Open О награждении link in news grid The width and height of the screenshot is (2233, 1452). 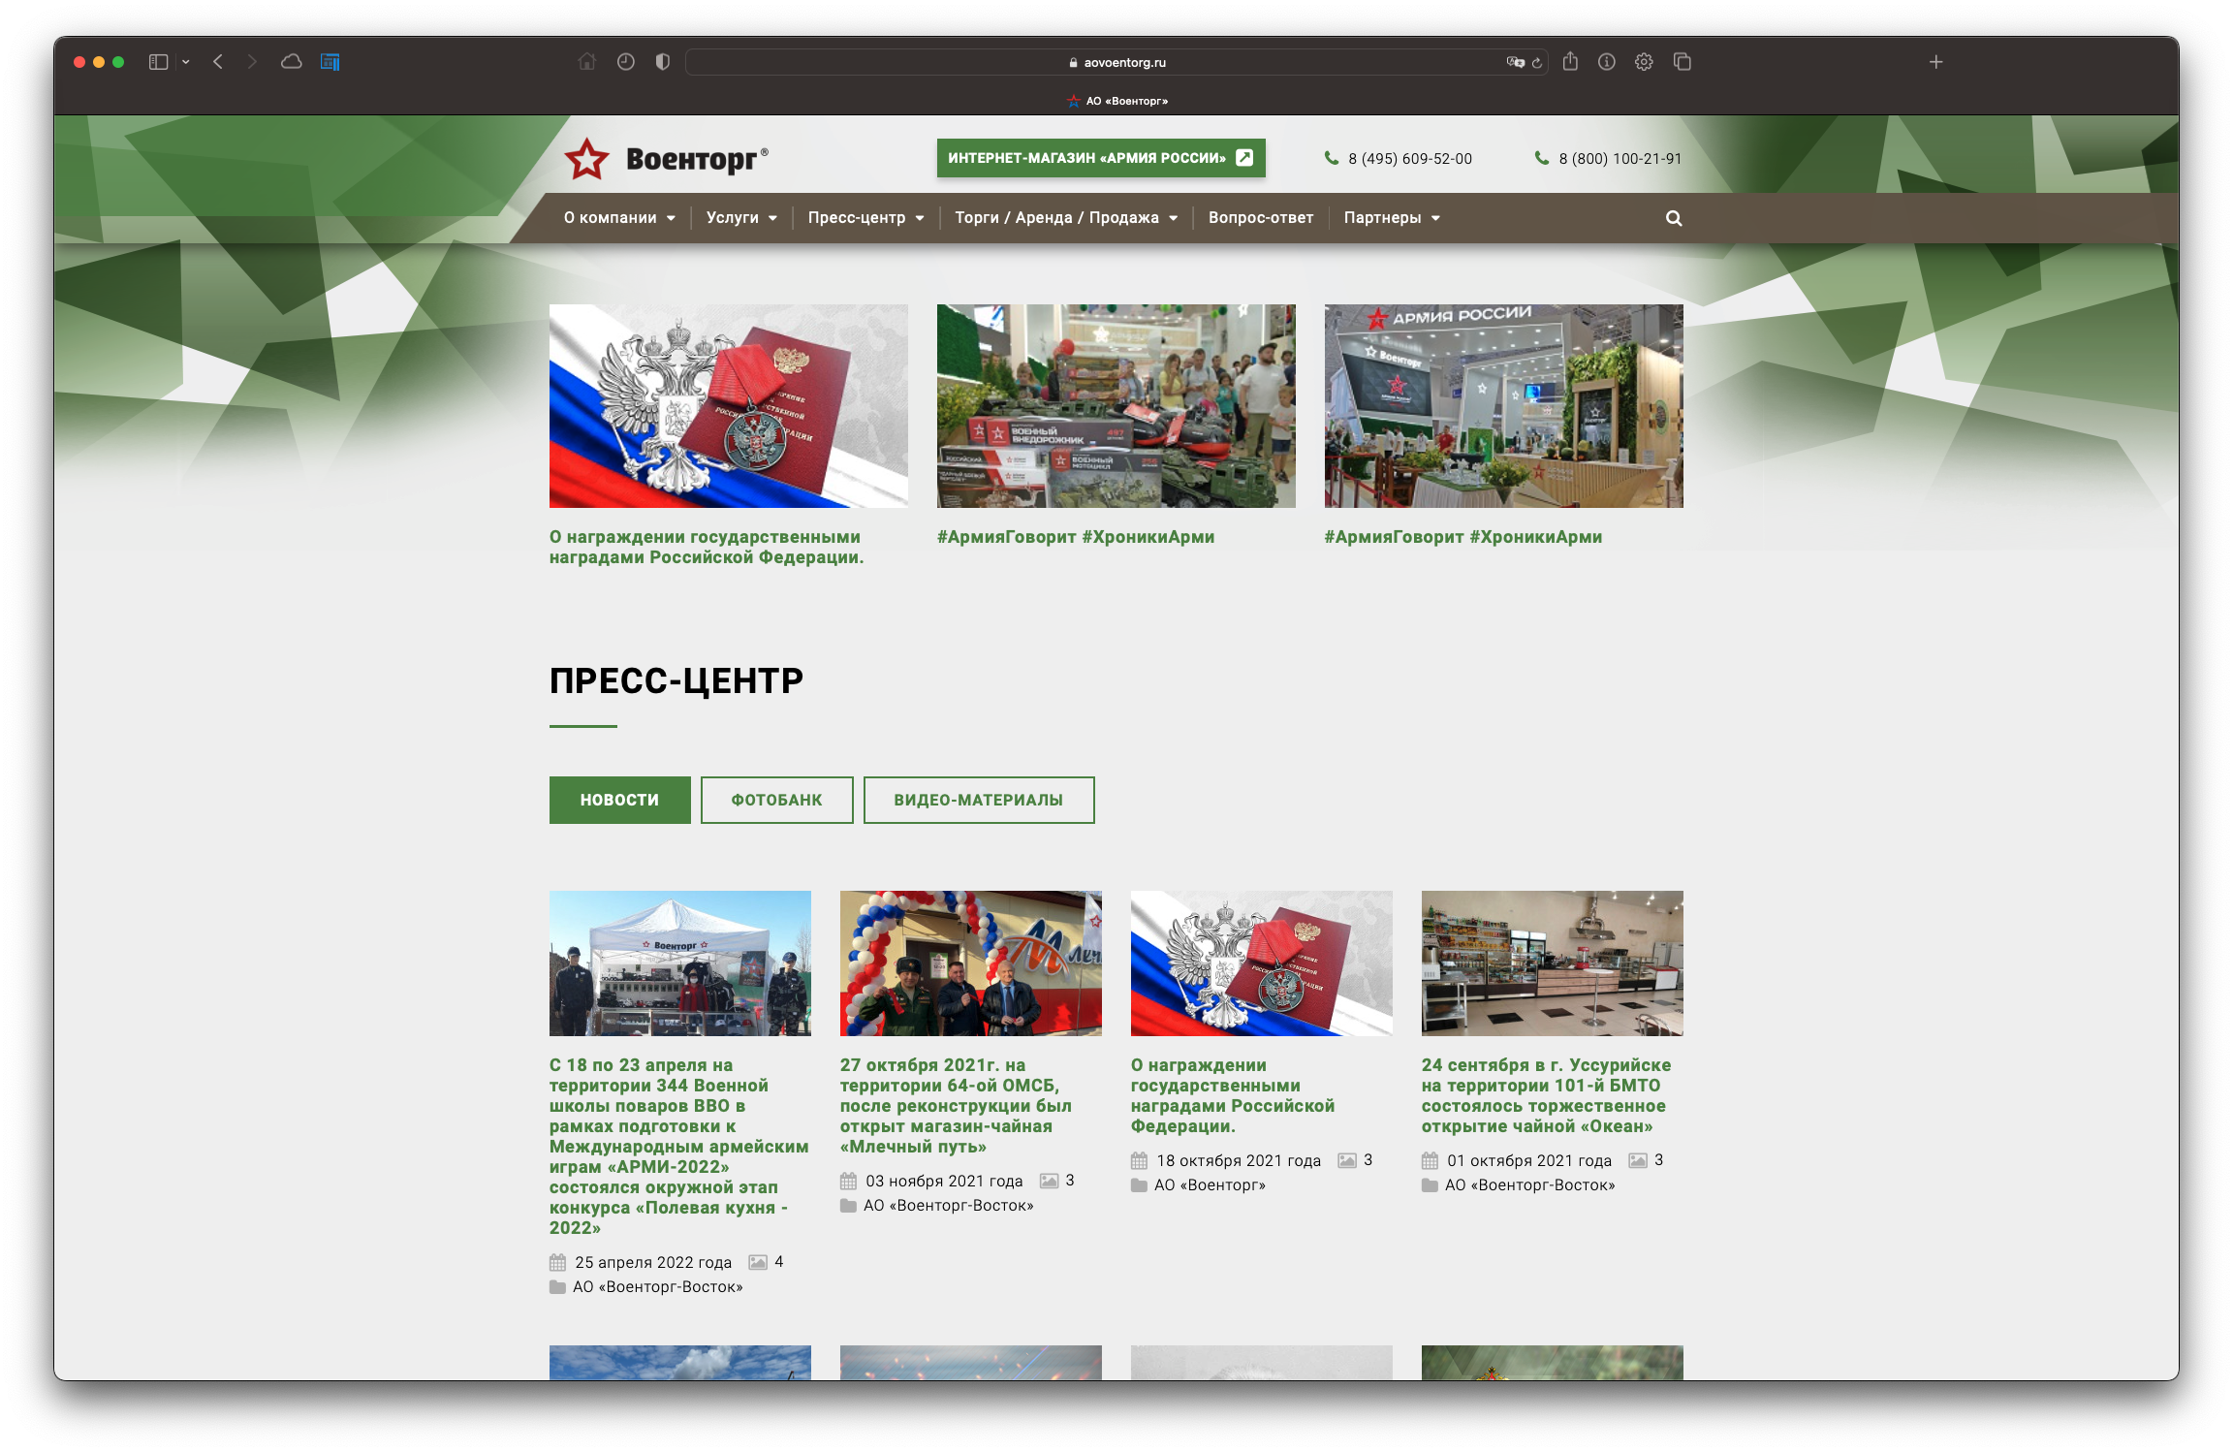(x=1233, y=1095)
